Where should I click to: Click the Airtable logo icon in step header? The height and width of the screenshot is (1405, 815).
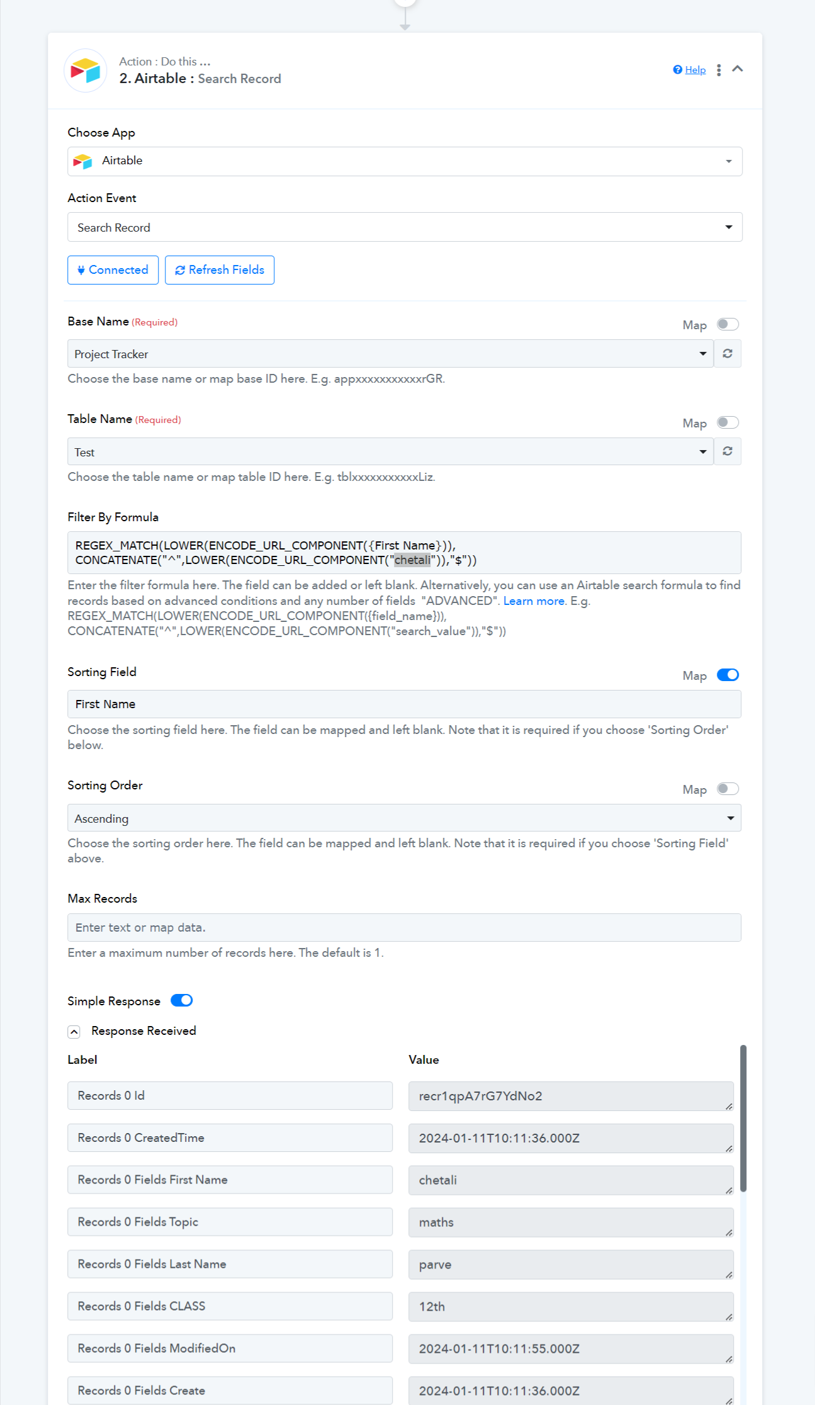click(86, 71)
